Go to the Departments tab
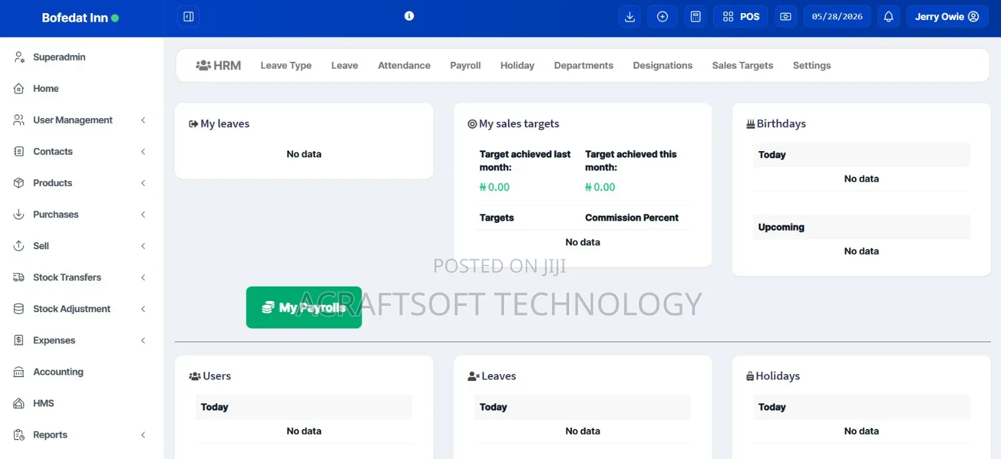The width and height of the screenshot is (1001, 459). [x=584, y=66]
